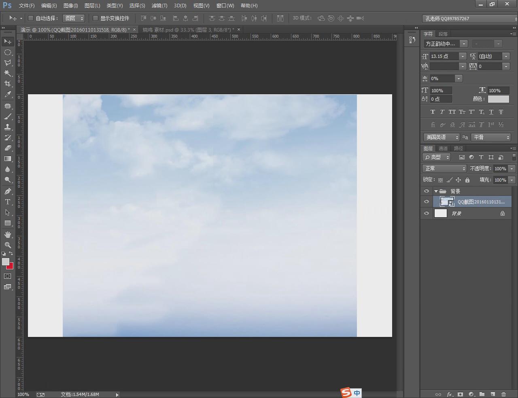Toggle strikethrough in the Character panel
Viewport: 518px width, 398px height.
(x=501, y=112)
